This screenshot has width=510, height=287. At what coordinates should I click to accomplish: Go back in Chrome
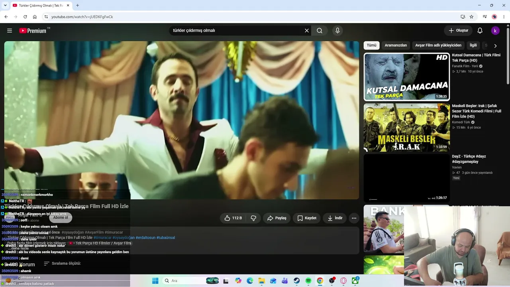[x=6, y=17]
